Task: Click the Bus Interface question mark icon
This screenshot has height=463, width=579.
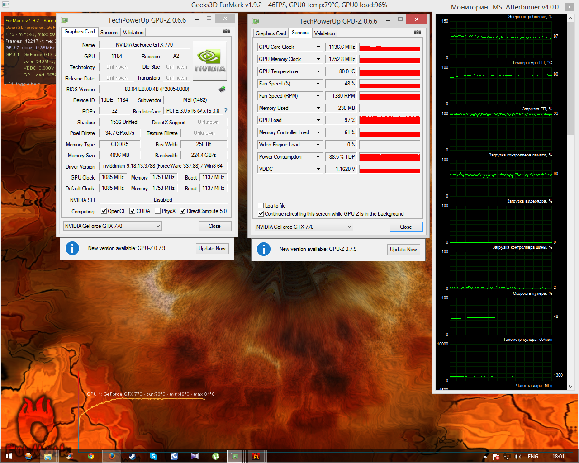Action: (226, 111)
